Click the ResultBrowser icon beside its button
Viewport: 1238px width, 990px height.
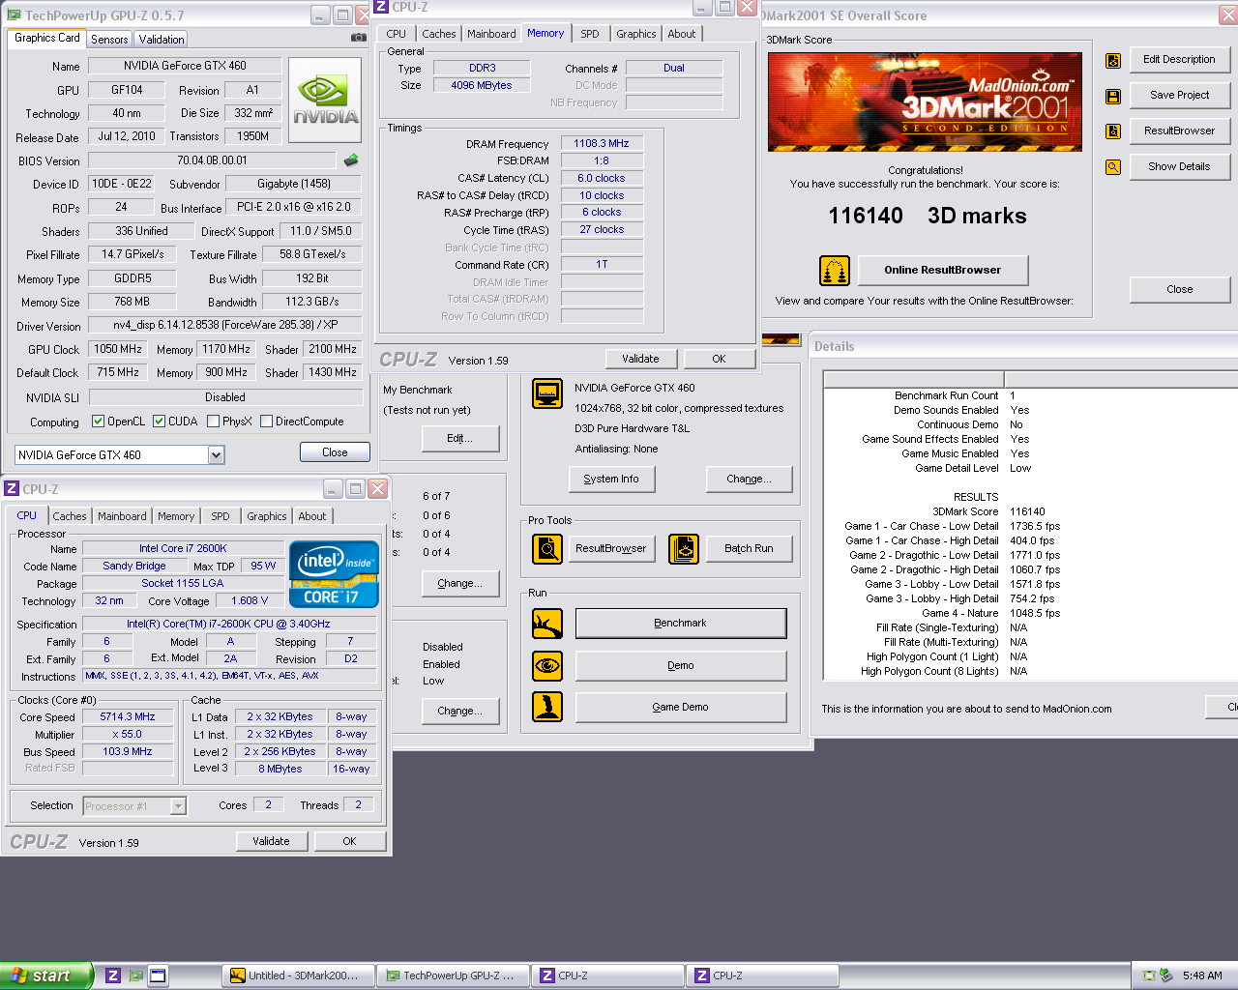coord(1113,131)
